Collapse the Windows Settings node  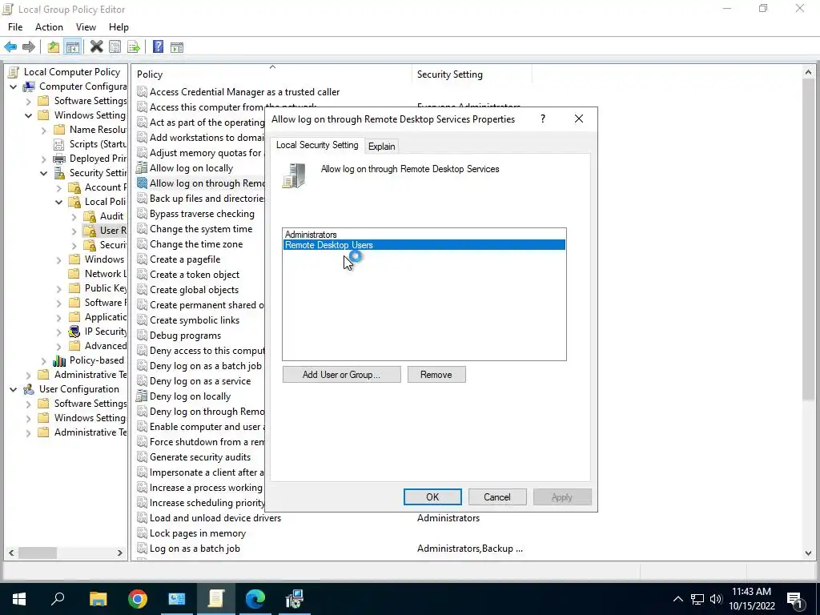tap(29, 115)
